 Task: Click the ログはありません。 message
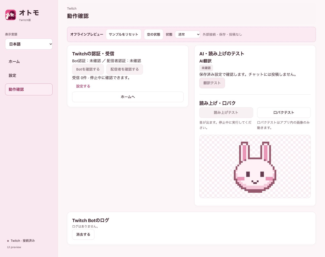85,226
